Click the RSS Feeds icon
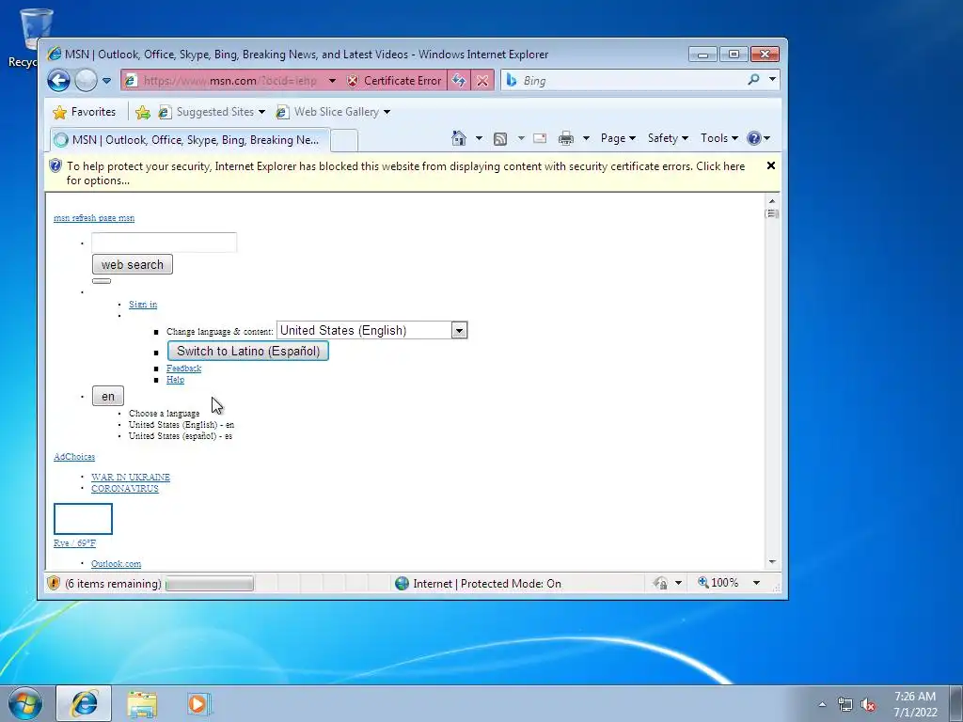The width and height of the screenshot is (963, 722). 500,139
